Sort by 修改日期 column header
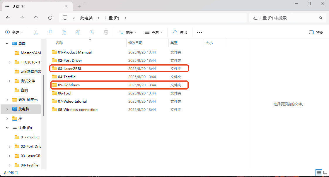Screen dimensions: 329x177 click(x=135, y=43)
